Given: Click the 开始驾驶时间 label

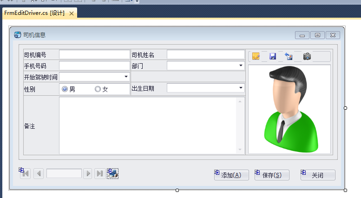Looking at the screenshot, I should click(x=41, y=77).
